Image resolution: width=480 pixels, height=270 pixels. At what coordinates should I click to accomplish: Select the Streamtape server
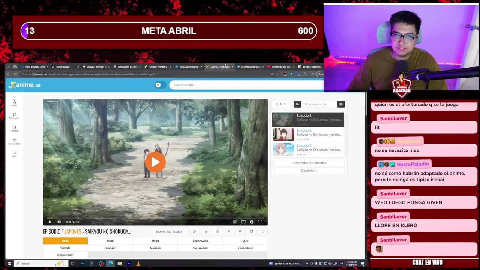tap(245, 248)
